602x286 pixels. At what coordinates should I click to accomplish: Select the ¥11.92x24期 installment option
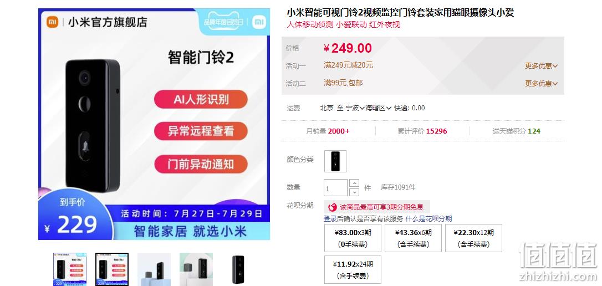pos(353,269)
